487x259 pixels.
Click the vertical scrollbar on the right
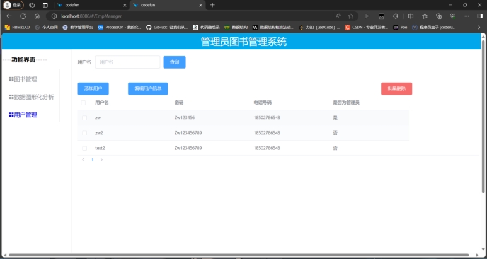click(x=483, y=126)
